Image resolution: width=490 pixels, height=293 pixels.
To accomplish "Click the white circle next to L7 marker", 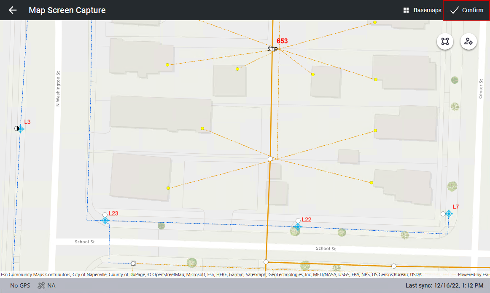I will tap(443, 214).
